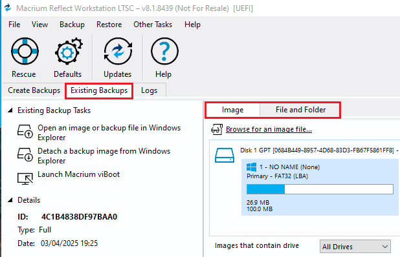400x257 pixels.
Task: Open the Restore menu
Action: tap(109, 25)
